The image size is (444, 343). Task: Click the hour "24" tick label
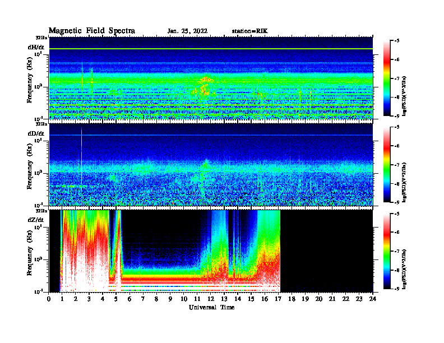373,299
